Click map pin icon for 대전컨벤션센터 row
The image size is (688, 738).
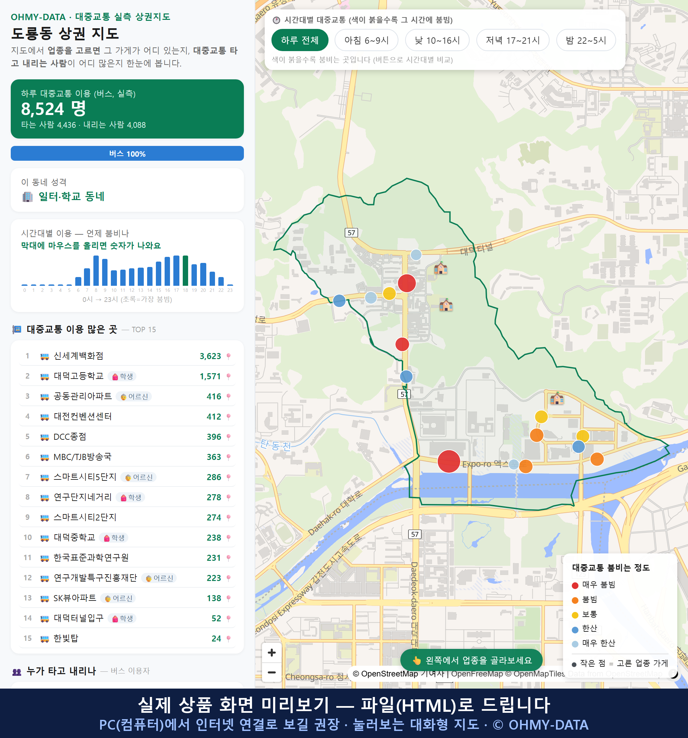click(x=228, y=417)
